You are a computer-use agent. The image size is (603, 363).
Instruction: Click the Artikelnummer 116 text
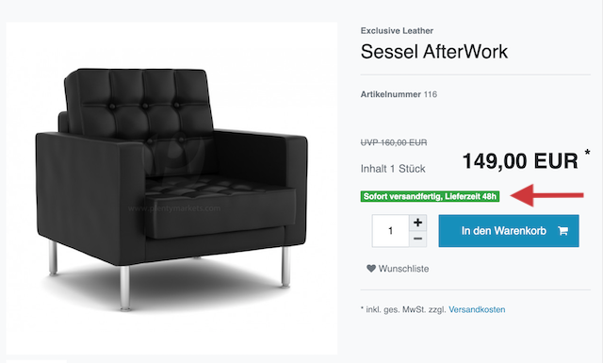click(x=399, y=94)
